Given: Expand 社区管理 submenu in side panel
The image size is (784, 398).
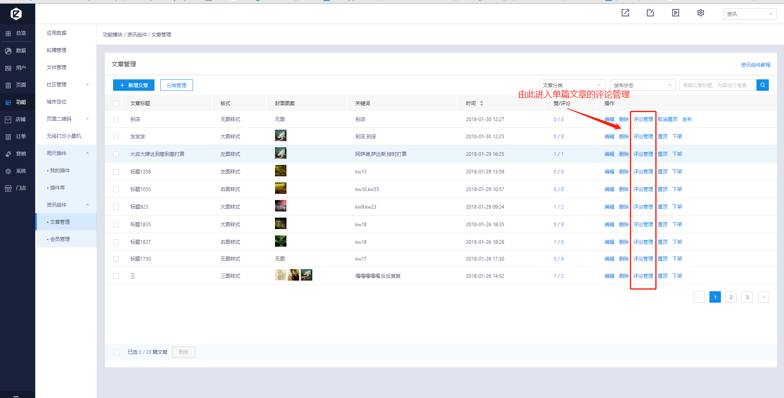Looking at the screenshot, I should [66, 85].
